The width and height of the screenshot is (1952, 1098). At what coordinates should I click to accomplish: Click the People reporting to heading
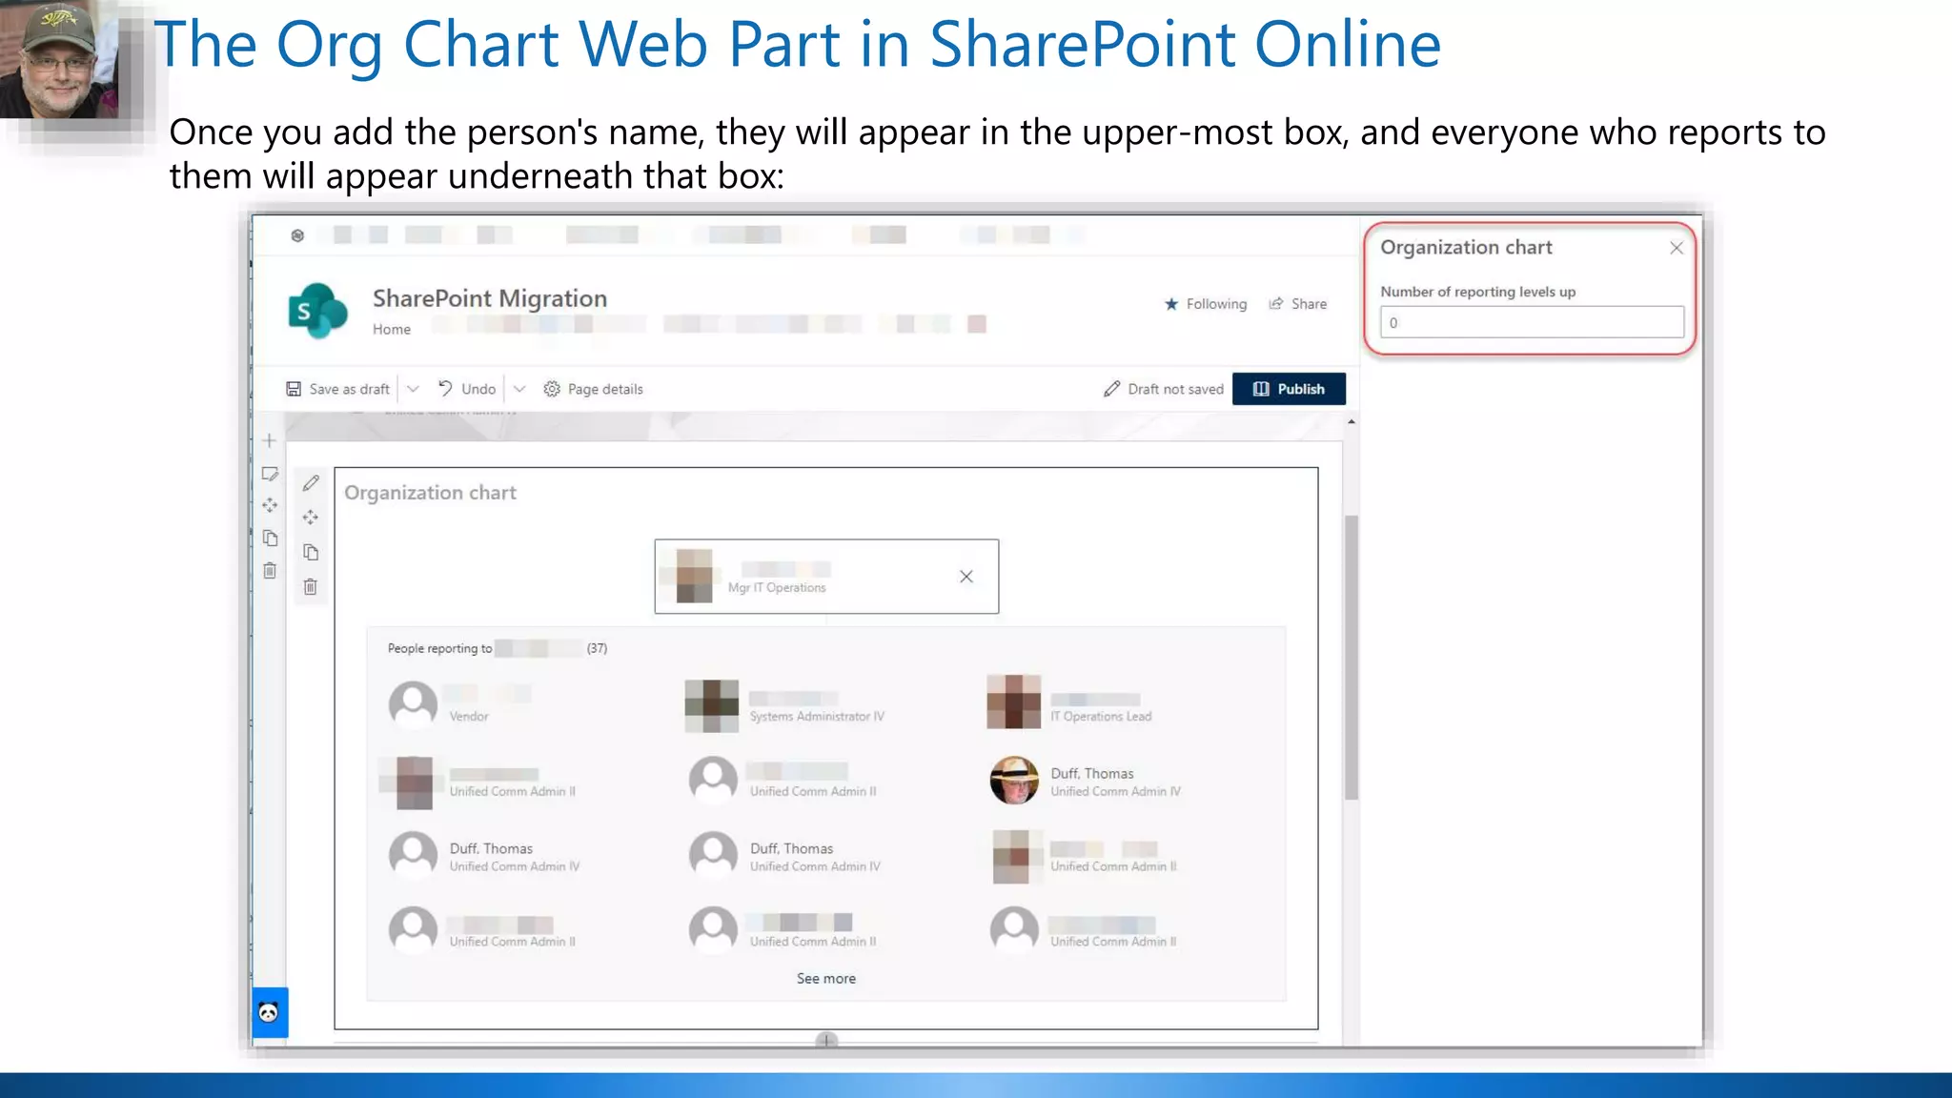[x=498, y=648]
